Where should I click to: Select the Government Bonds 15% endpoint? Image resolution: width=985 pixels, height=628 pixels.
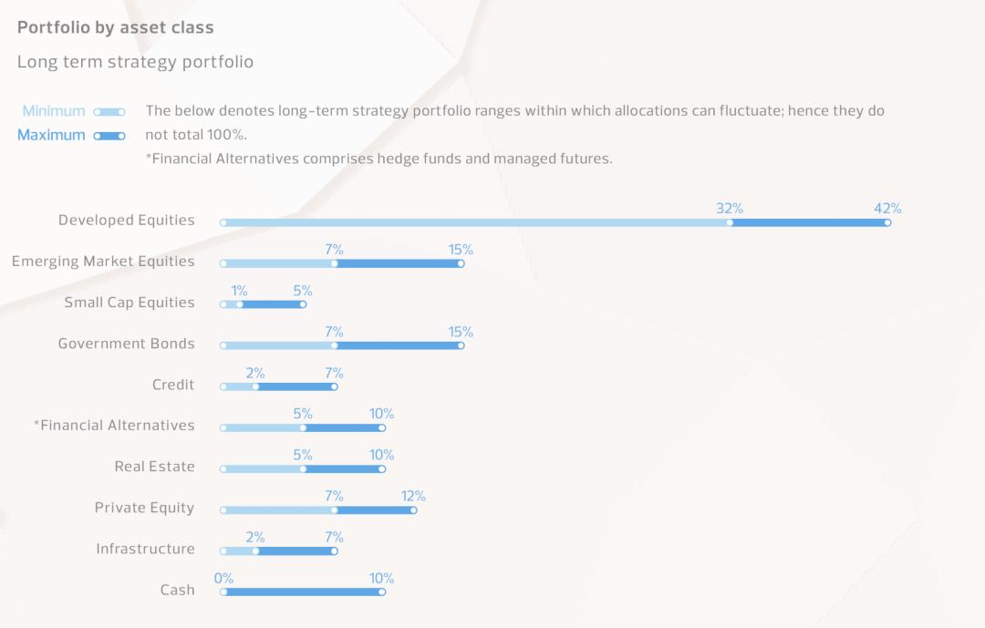coord(461,345)
